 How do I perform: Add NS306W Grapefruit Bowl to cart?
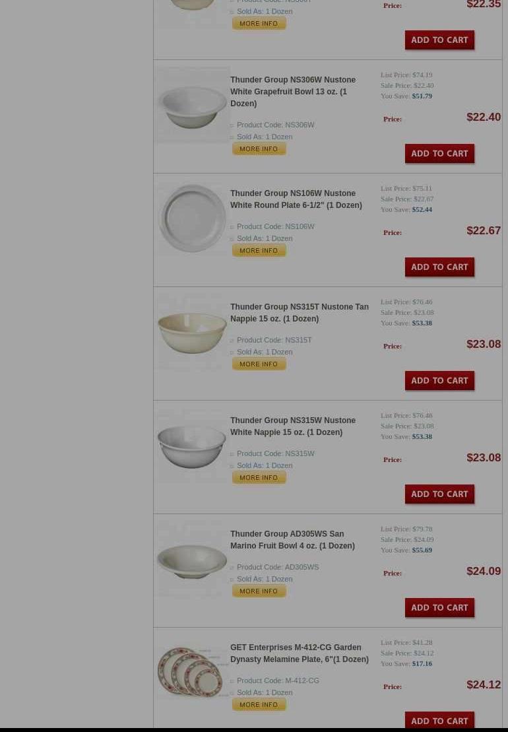click(439, 154)
